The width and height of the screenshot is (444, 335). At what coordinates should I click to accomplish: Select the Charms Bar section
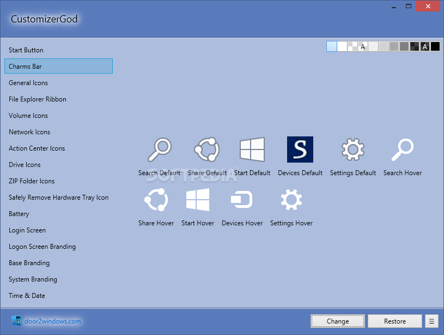tap(59, 66)
